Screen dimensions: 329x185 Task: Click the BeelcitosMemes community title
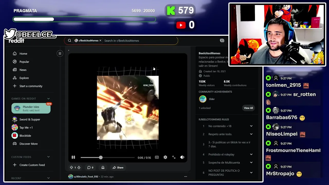209,53
